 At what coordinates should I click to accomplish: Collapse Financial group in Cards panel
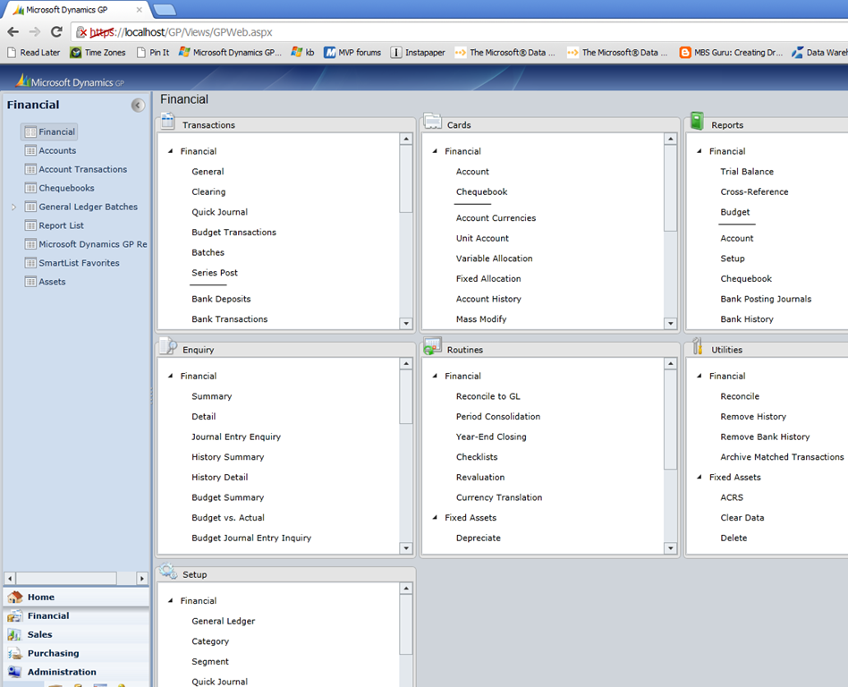tap(435, 151)
